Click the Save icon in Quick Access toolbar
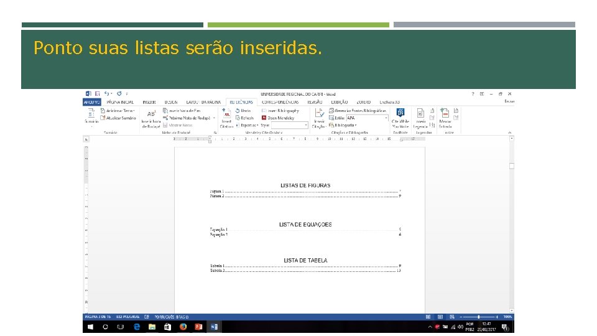Image resolution: width=597 pixels, height=336 pixels. [98, 93]
